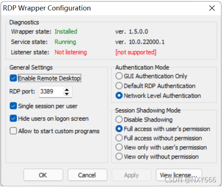Click inside the RDP port number field
222x188 pixels.
tap(50, 92)
